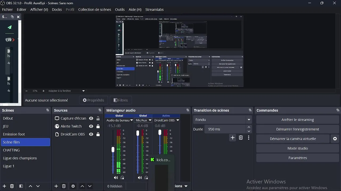
Task: Click Démarrer la caméra virtuelle
Action: (x=293, y=139)
